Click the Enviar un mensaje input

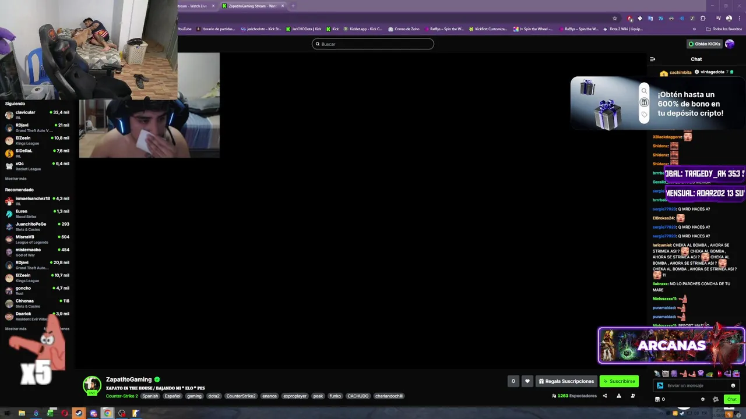[x=697, y=385]
